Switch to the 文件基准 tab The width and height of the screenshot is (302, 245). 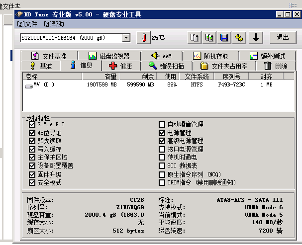click(x=49, y=56)
